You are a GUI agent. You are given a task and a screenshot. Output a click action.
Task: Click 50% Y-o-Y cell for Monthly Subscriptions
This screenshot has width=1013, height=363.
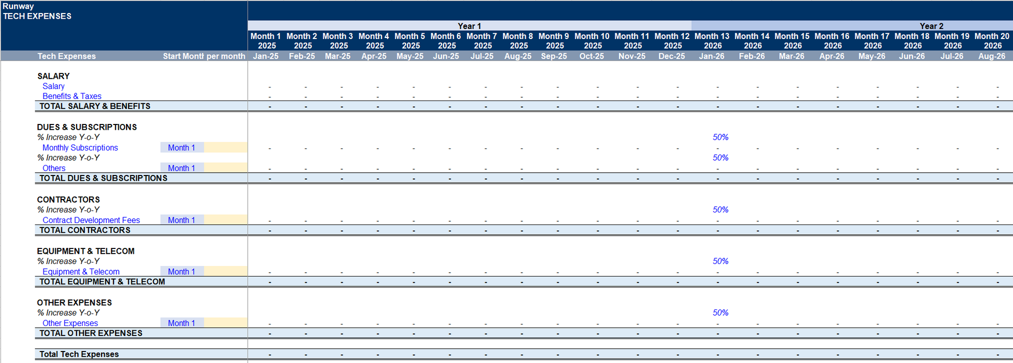click(720, 137)
